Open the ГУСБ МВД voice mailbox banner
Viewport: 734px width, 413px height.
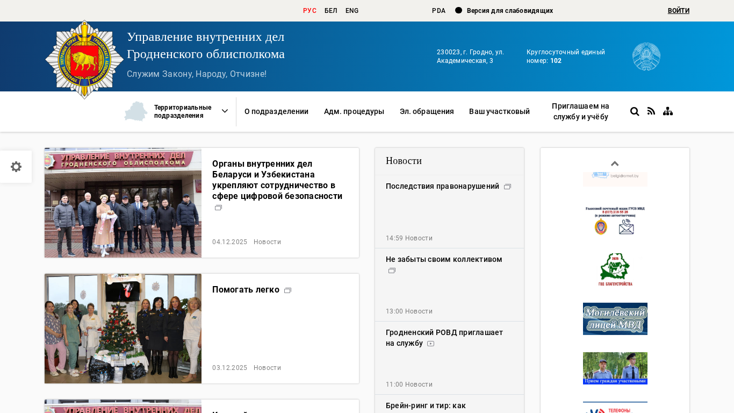[615, 220]
